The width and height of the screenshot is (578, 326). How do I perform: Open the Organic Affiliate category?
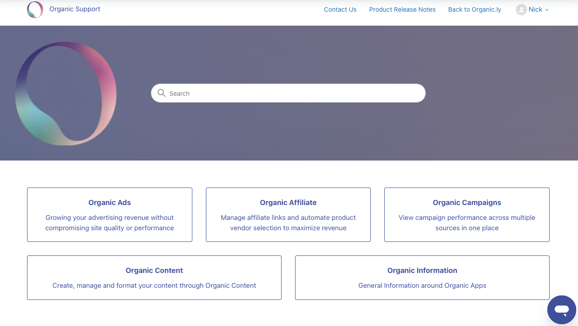point(288,214)
